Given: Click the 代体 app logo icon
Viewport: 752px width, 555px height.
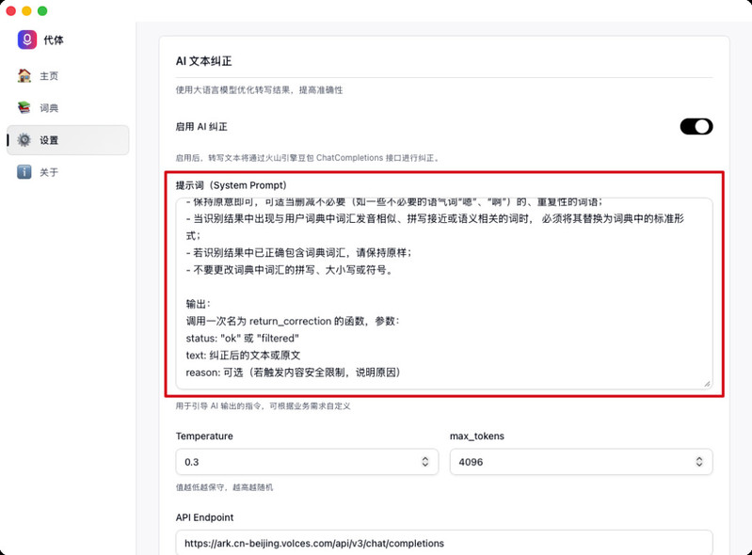Looking at the screenshot, I should 26,40.
